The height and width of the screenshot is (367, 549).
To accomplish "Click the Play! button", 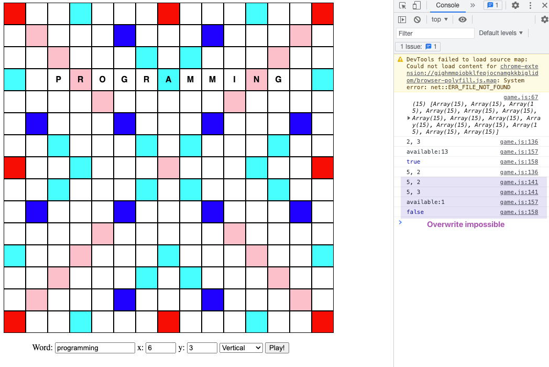I will tap(277, 348).
